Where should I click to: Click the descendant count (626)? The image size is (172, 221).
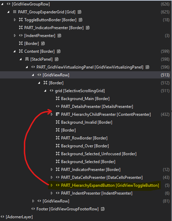(165, 4)
